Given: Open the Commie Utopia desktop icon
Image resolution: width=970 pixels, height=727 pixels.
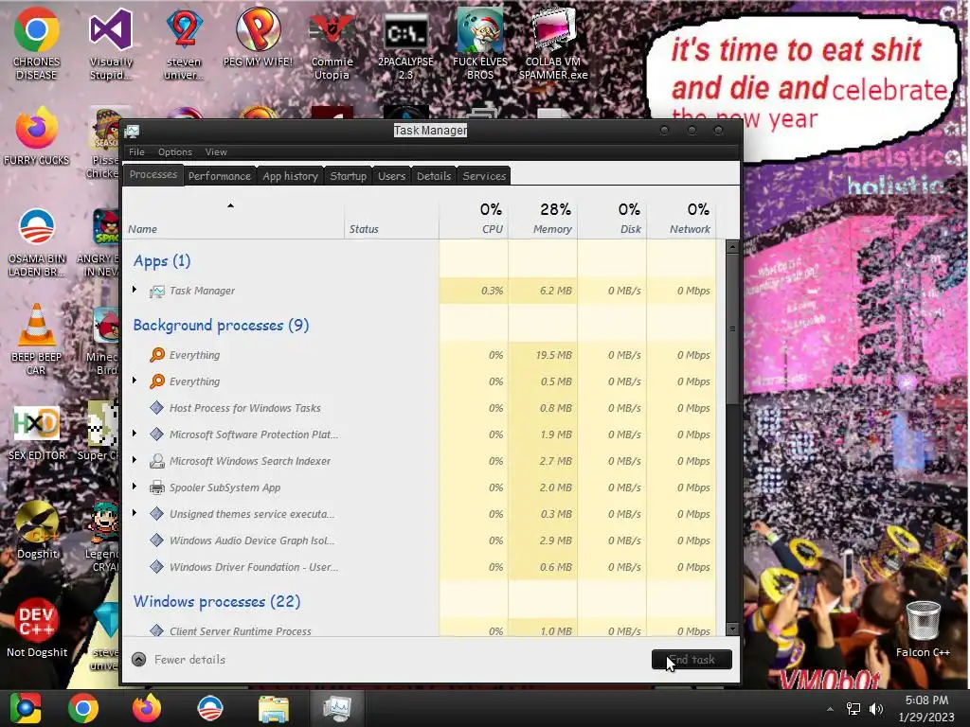Looking at the screenshot, I should [332, 44].
